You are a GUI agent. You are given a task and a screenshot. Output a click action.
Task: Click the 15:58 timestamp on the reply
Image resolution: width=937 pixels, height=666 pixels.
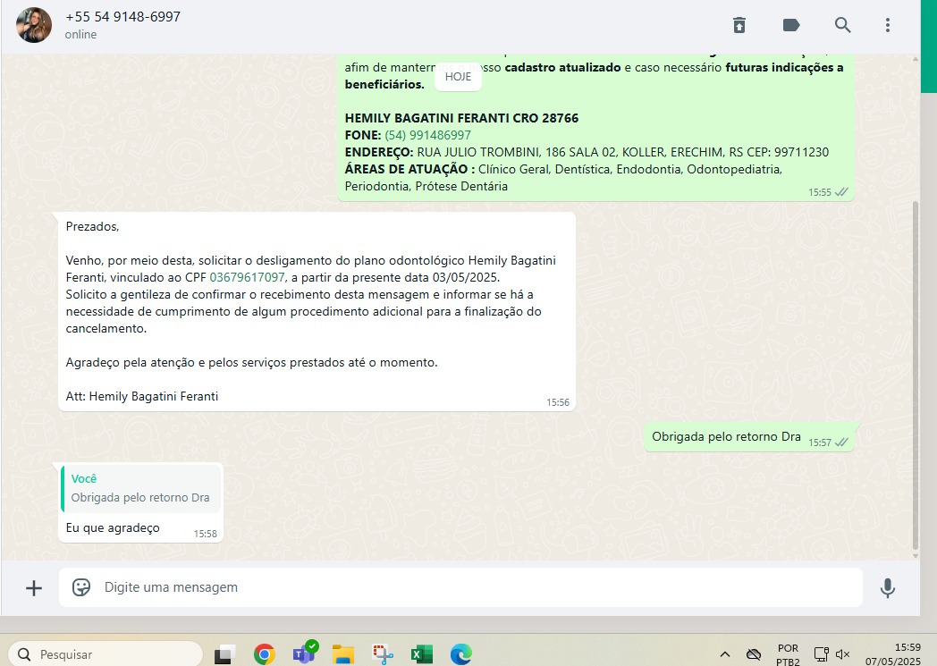pos(205,534)
